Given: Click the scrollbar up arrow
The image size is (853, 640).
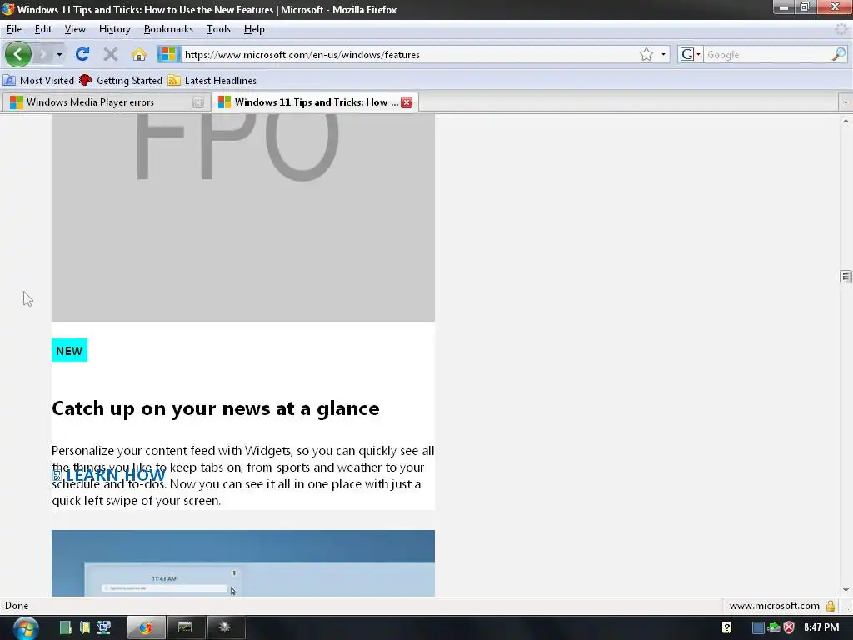Looking at the screenshot, I should (x=846, y=121).
